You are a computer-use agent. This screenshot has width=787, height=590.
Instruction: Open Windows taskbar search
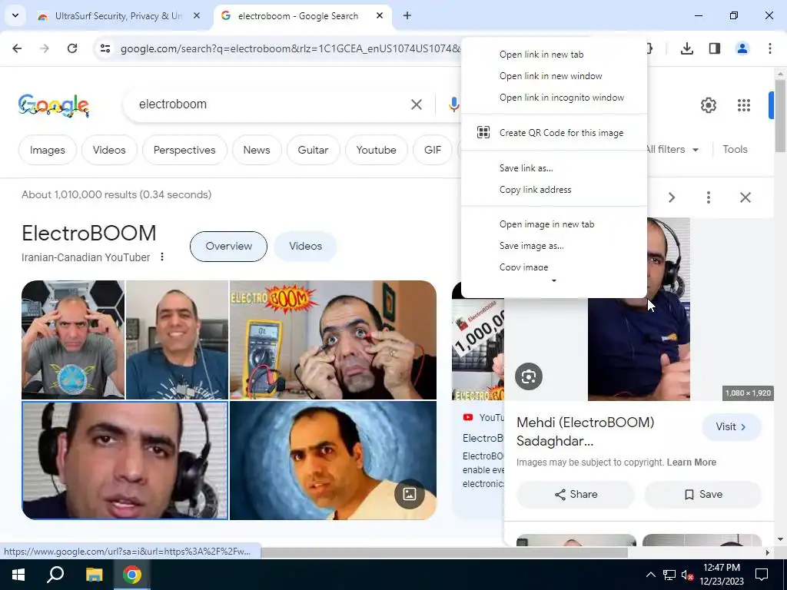click(55, 575)
